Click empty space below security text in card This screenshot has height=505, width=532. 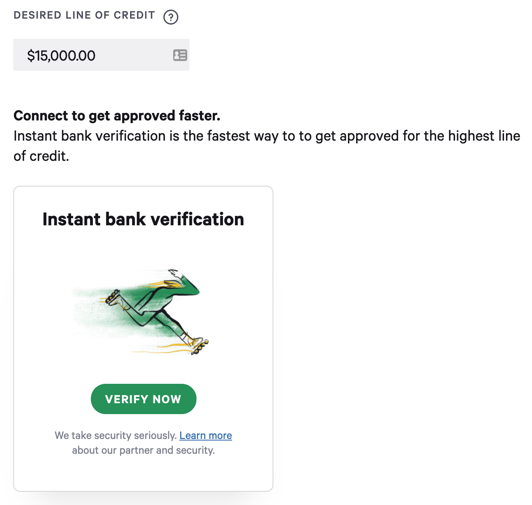tap(143, 474)
